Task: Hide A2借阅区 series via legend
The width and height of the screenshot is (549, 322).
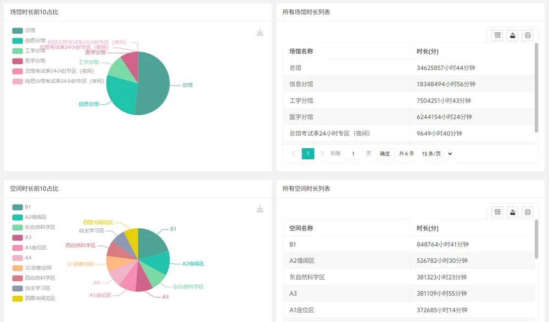Action: click(30, 217)
